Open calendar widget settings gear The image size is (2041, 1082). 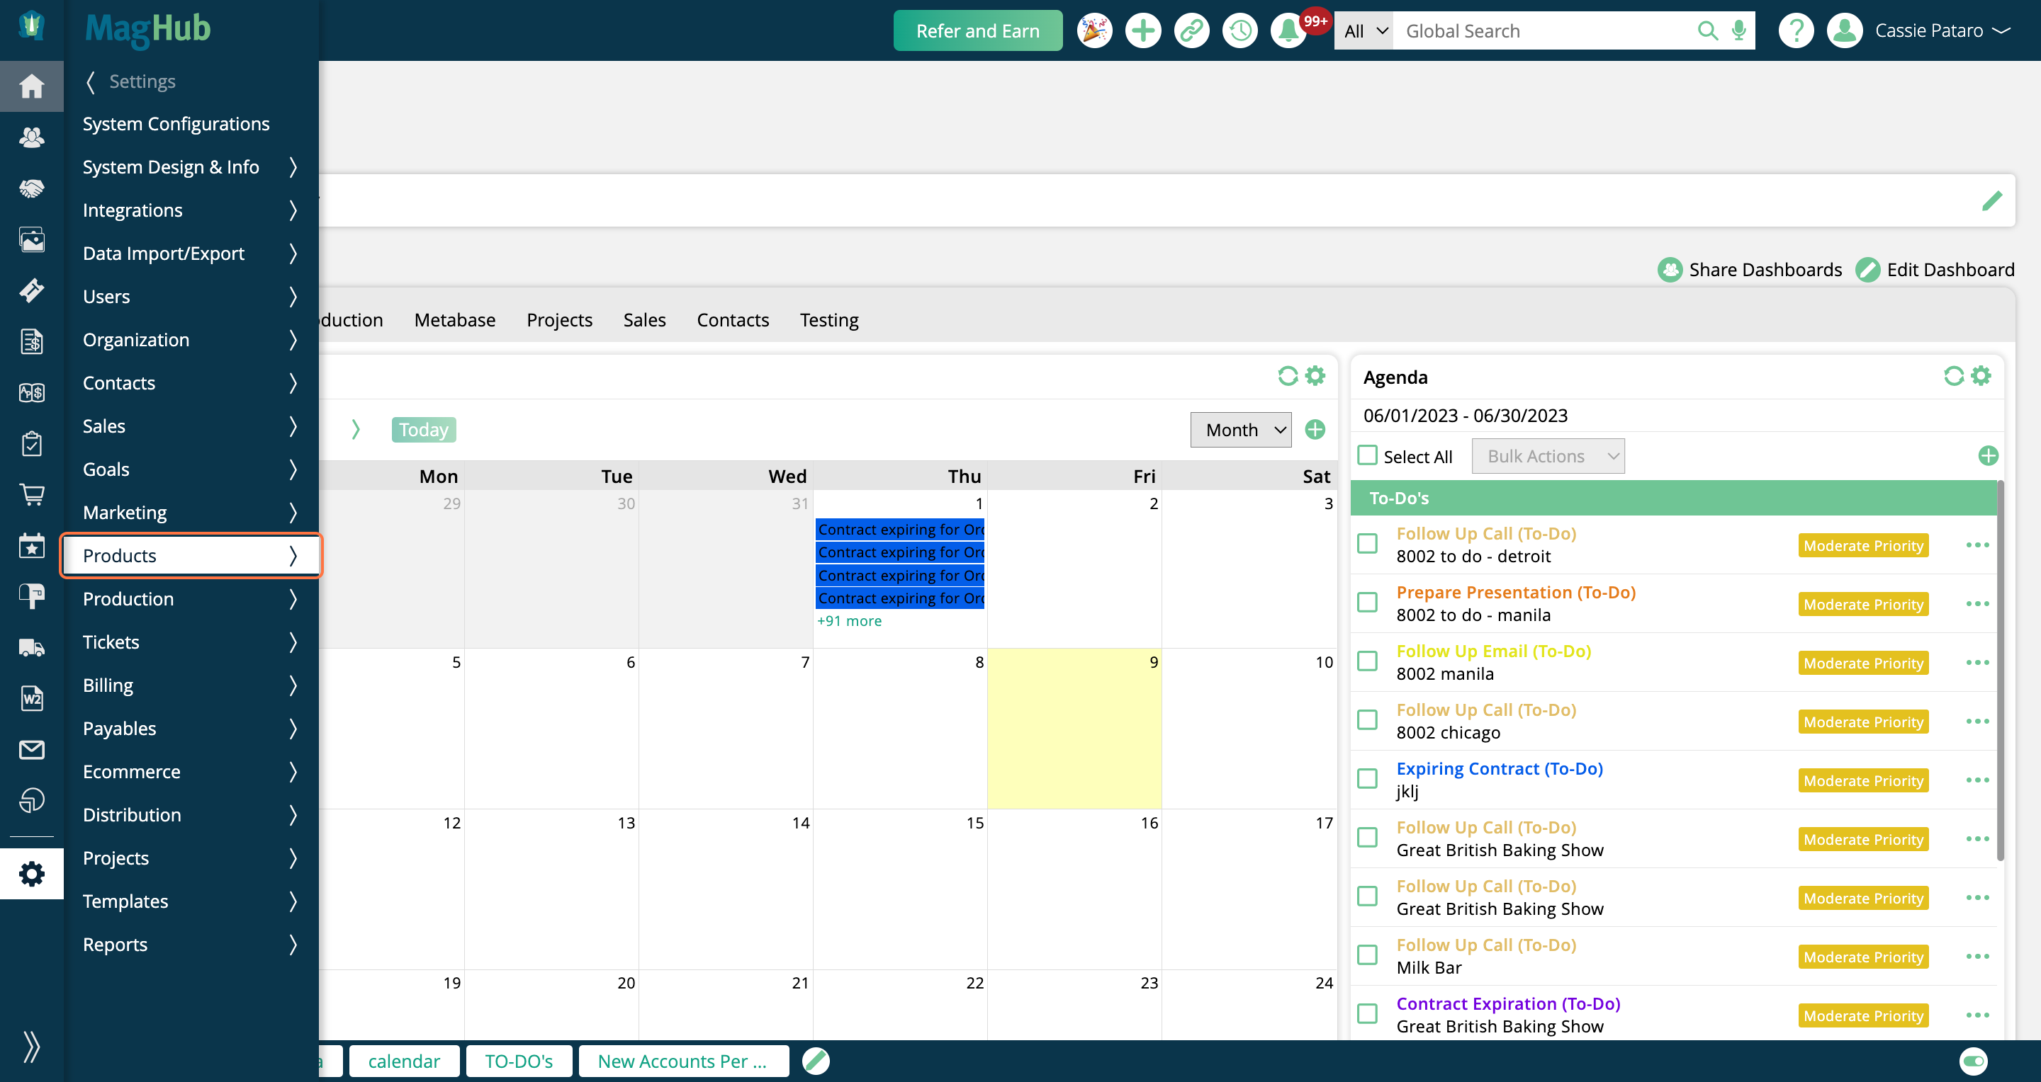pyautogui.click(x=1315, y=376)
